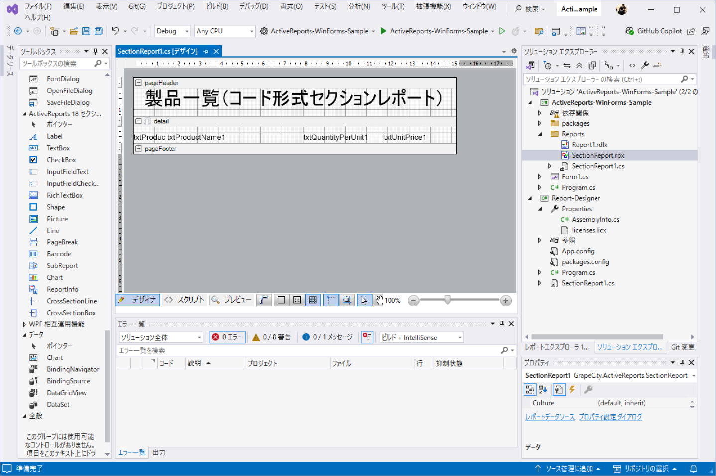
Task: Toggle the selection arrow mode
Action: [x=364, y=300]
